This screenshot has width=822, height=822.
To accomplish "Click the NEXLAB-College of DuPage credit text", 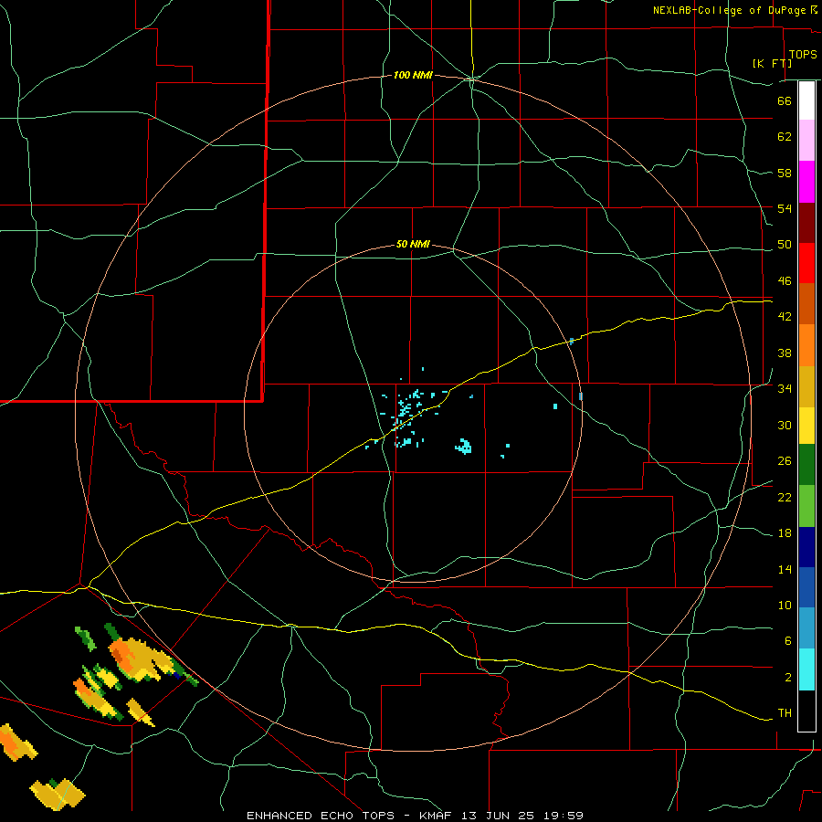I will click(x=730, y=10).
